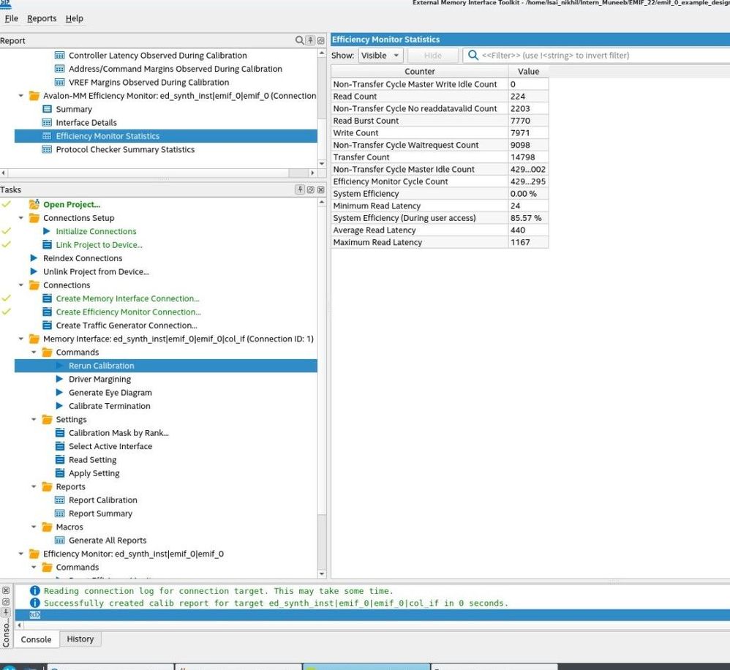
Task: Click the pin icon in Tasks panel header
Action: point(301,189)
